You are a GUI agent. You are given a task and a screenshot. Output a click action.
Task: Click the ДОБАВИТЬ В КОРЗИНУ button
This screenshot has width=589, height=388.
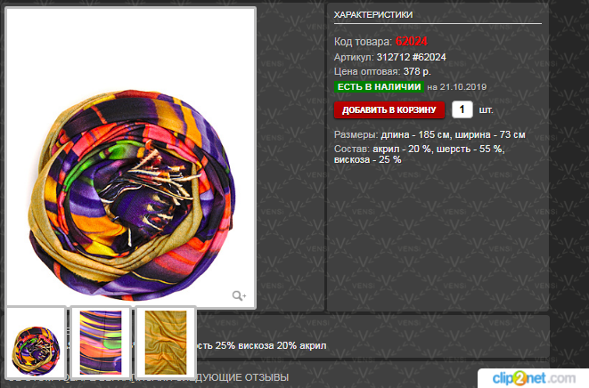coord(389,110)
